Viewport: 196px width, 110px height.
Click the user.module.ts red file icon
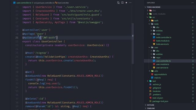pyautogui.click(x=154, y=64)
